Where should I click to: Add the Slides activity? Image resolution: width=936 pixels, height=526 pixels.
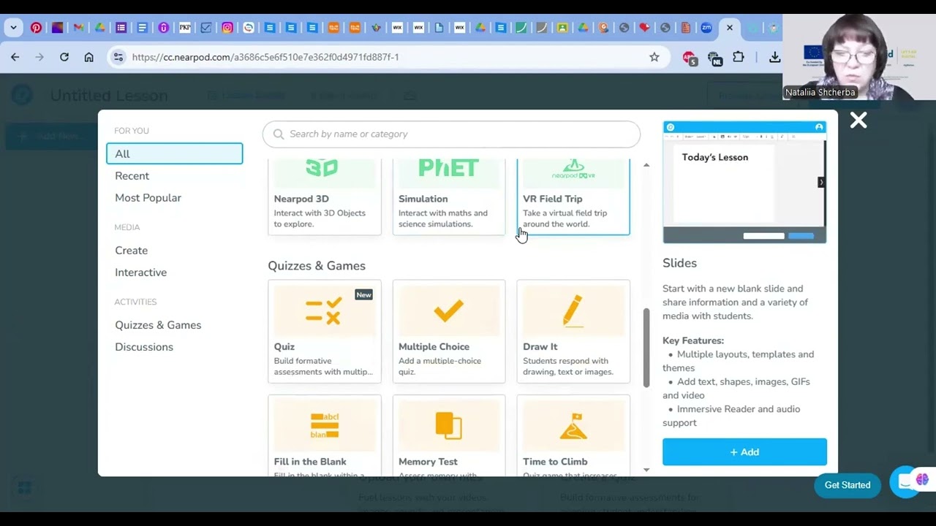tap(744, 452)
